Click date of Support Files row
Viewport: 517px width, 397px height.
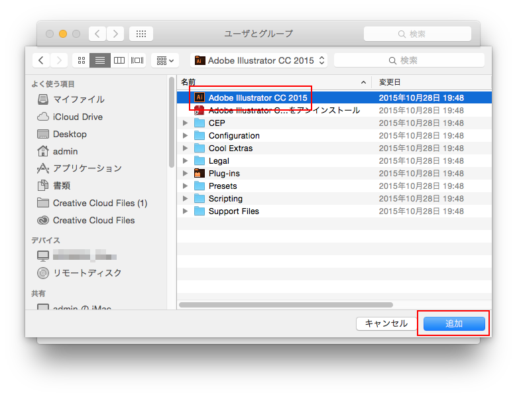point(422,211)
